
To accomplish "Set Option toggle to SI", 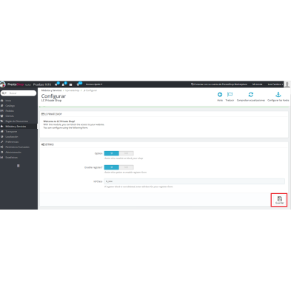I will [x=112, y=153].
